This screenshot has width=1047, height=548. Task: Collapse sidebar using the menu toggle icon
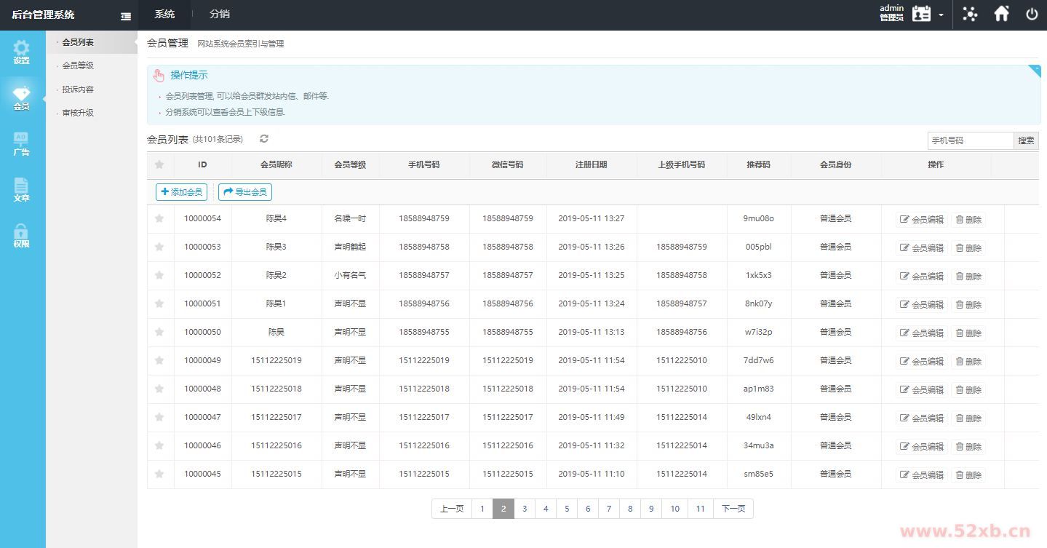click(x=126, y=16)
